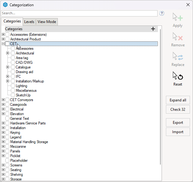Select the Screens tree row text

tap(16, 165)
